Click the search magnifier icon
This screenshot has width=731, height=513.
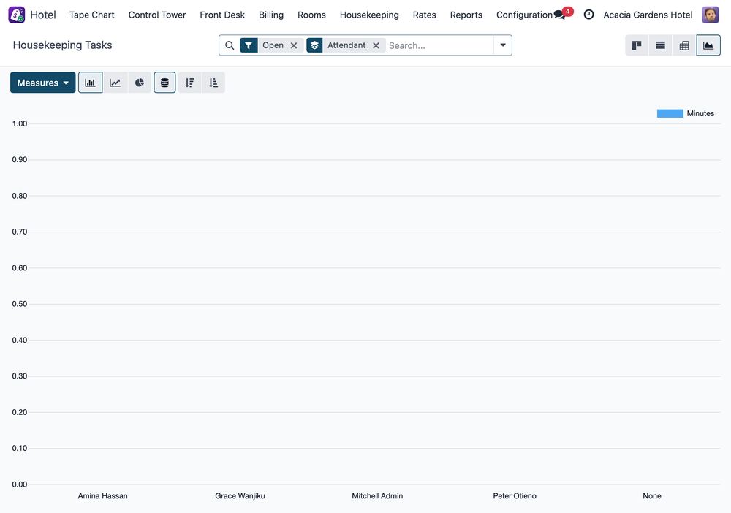tap(230, 45)
